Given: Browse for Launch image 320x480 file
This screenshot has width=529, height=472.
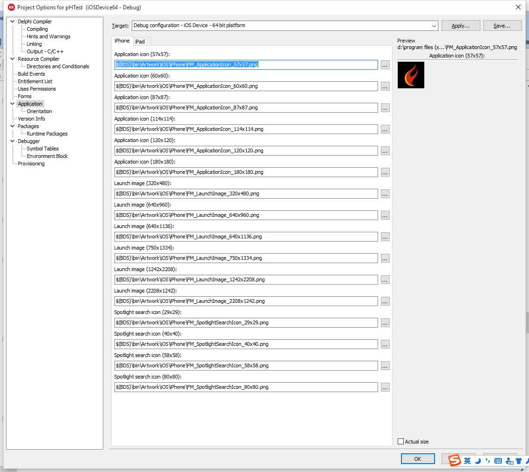Looking at the screenshot, I should tap(385, 193).
